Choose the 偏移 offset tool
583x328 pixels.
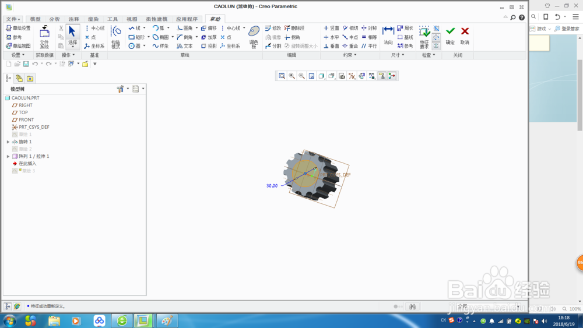click(x=209, y=28)
